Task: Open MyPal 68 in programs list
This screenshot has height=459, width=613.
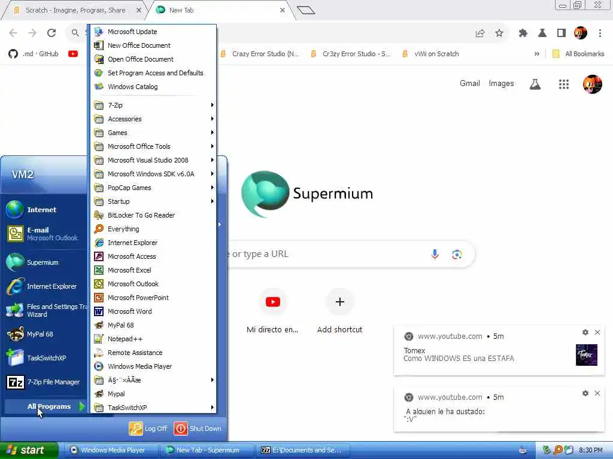Action: (153, 325)
